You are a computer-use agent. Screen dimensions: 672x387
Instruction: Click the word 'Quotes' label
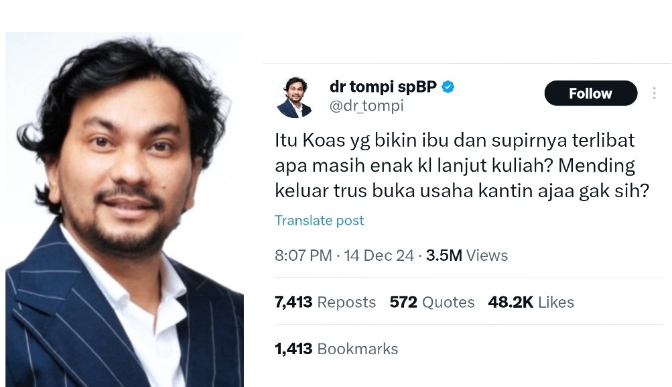tap(448, 302)
